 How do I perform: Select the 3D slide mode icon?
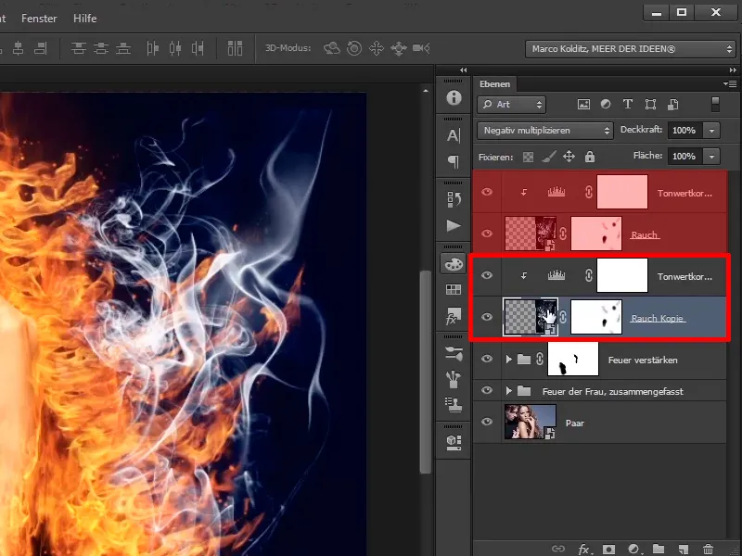click(x=399, y=48)
